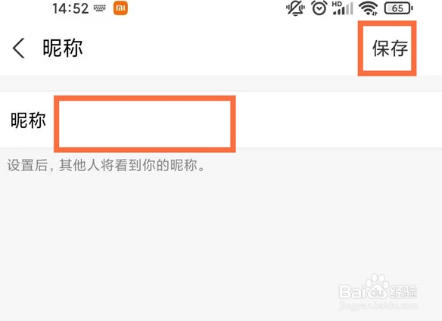The height and width of the screenshot is (321, 442).
Task: Tap the orange Mi notification icon
Action: coord(120,8)
